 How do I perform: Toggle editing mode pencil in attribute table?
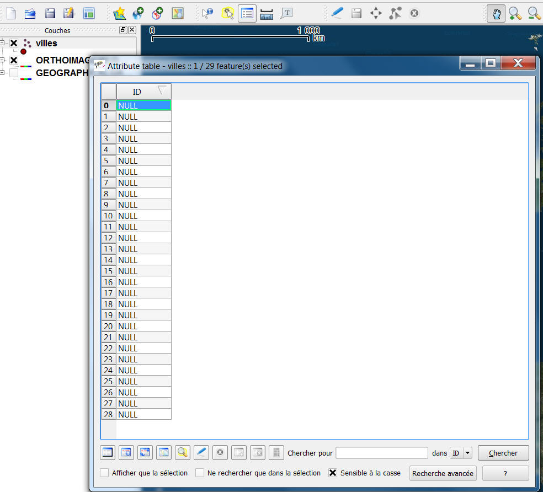tap(201, 453)
